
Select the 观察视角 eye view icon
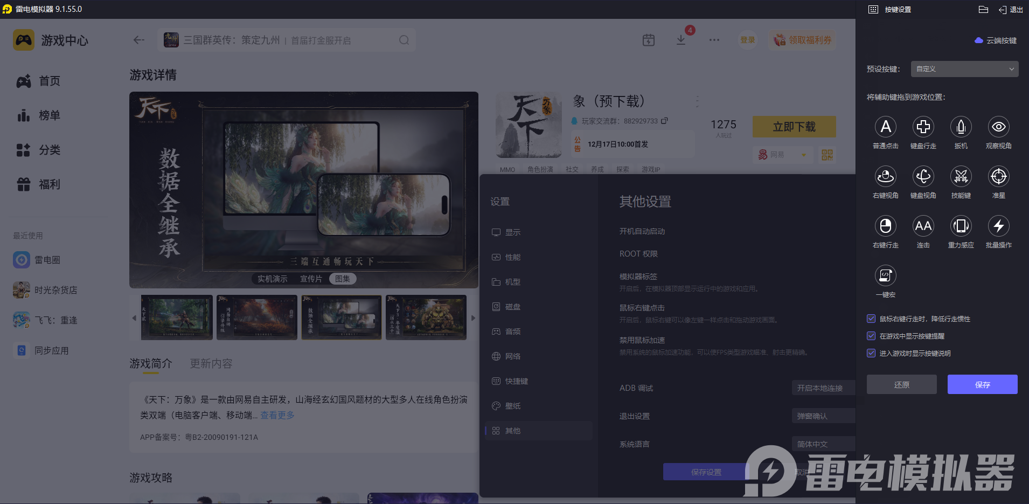point(998,127)
